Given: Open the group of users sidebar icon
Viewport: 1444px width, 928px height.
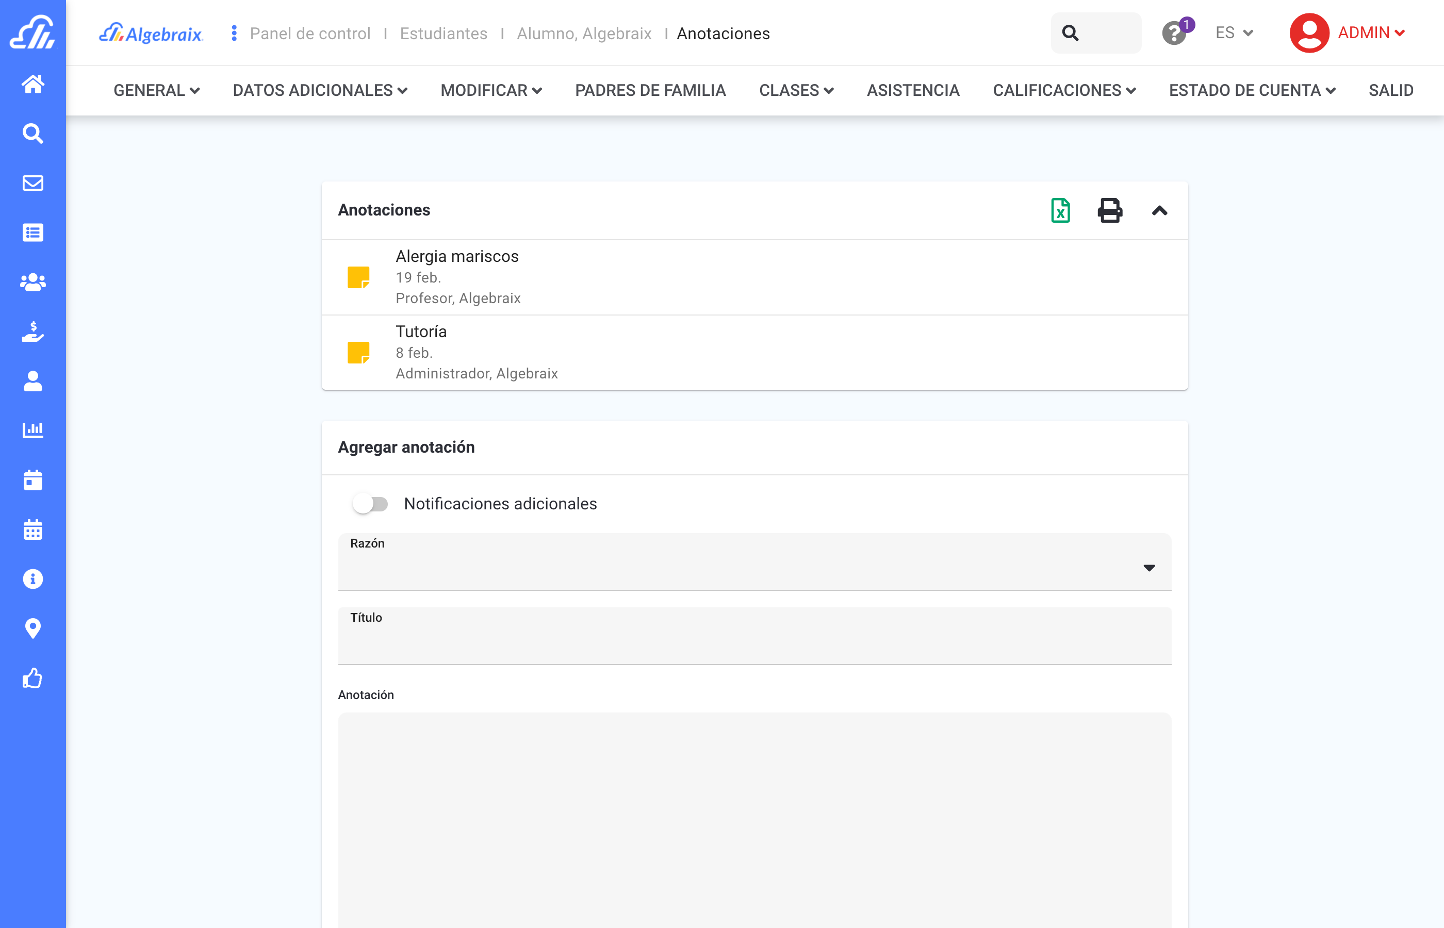Looking at the screenshot, I should [32, 281].
